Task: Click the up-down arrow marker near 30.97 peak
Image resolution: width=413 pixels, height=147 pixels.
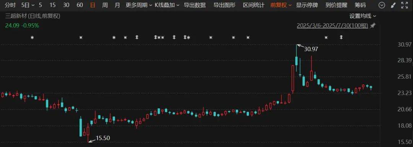Action: point(341,37)
